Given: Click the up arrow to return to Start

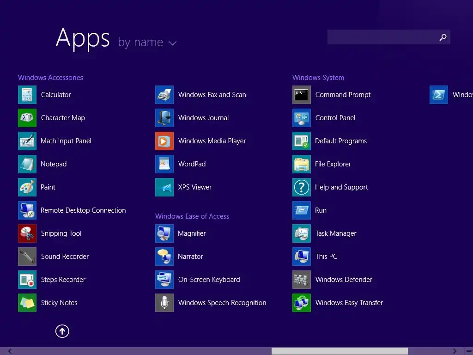Looking at the screenshot, I should tap(62, 331).
